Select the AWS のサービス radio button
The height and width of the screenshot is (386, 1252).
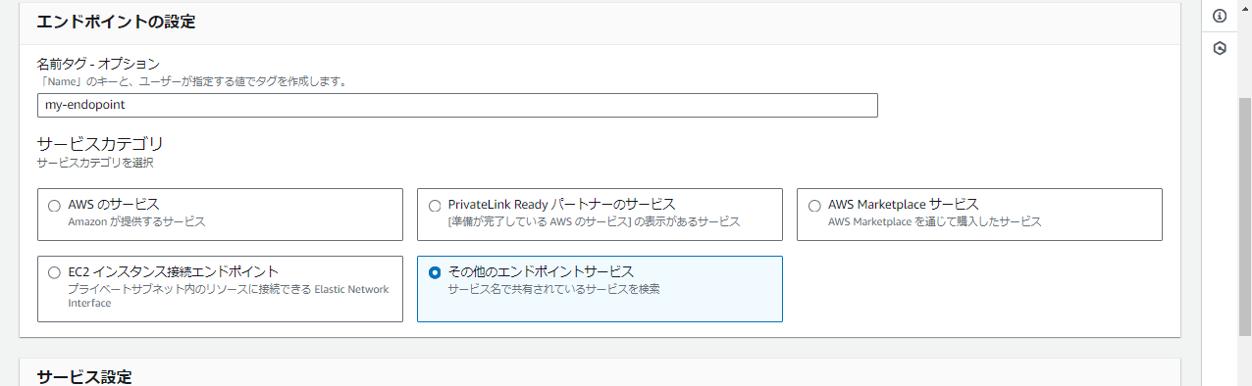(54, 206)
